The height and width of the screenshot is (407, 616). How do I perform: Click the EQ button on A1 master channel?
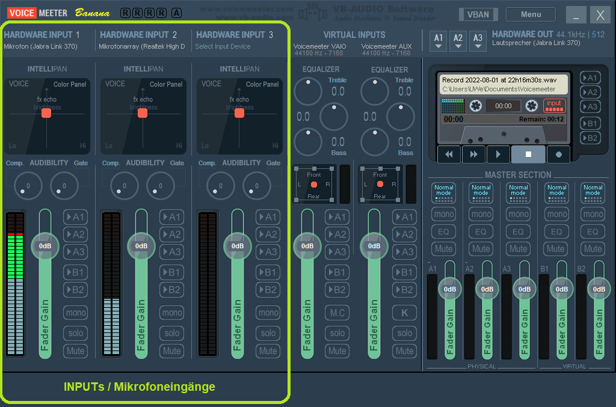click(444, 231)
